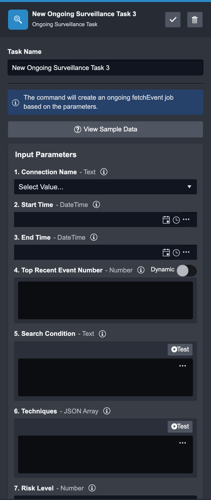Enable Dynamic toggle for Top Recent Event Number
Screen dimensions: 211x500
coord(187,271)
